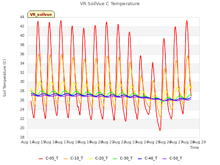Click the 18 y-axis tick label
Viewport: 220px width, 165px height.
pos(22,137)
